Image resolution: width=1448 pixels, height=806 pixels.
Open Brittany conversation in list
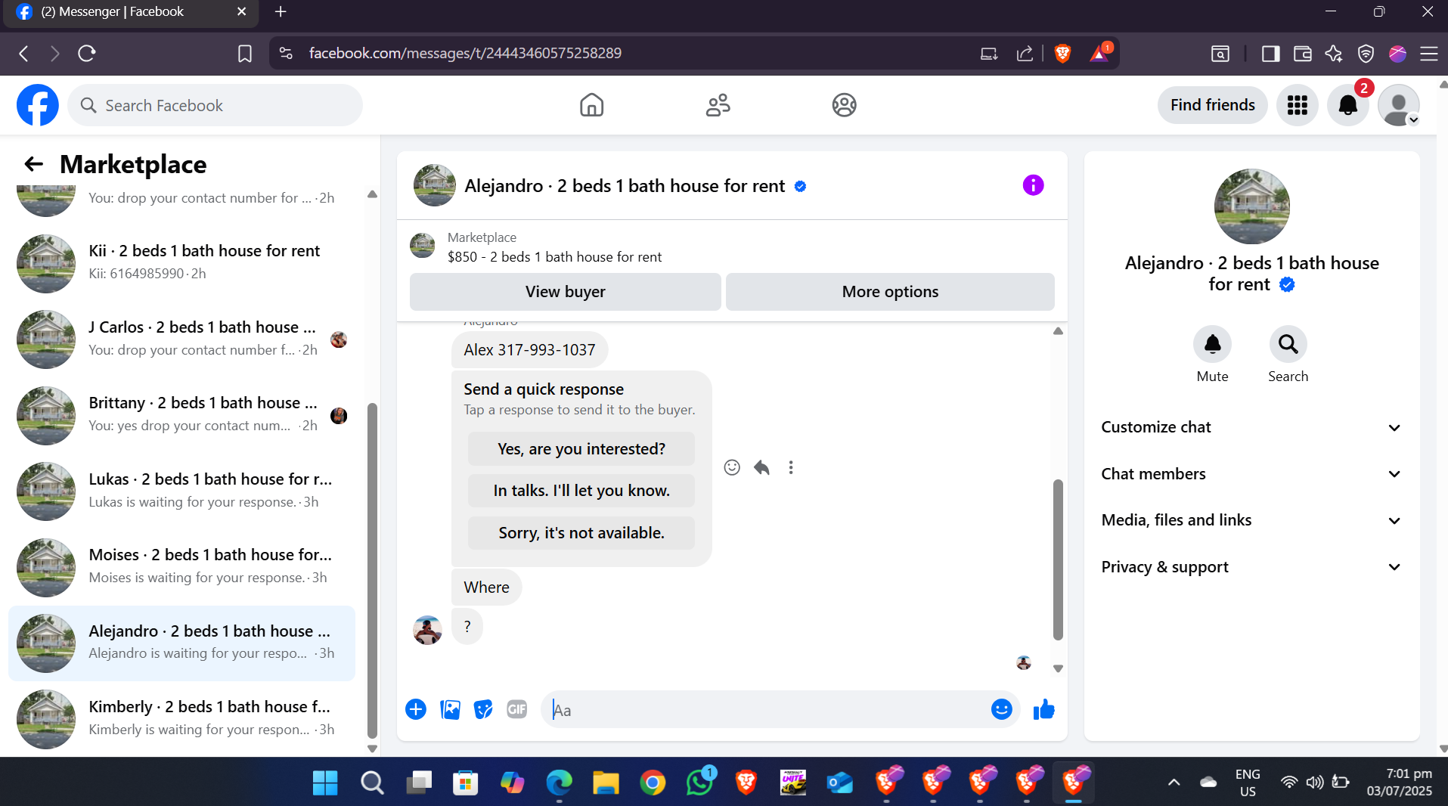click(x=181, y=414)
